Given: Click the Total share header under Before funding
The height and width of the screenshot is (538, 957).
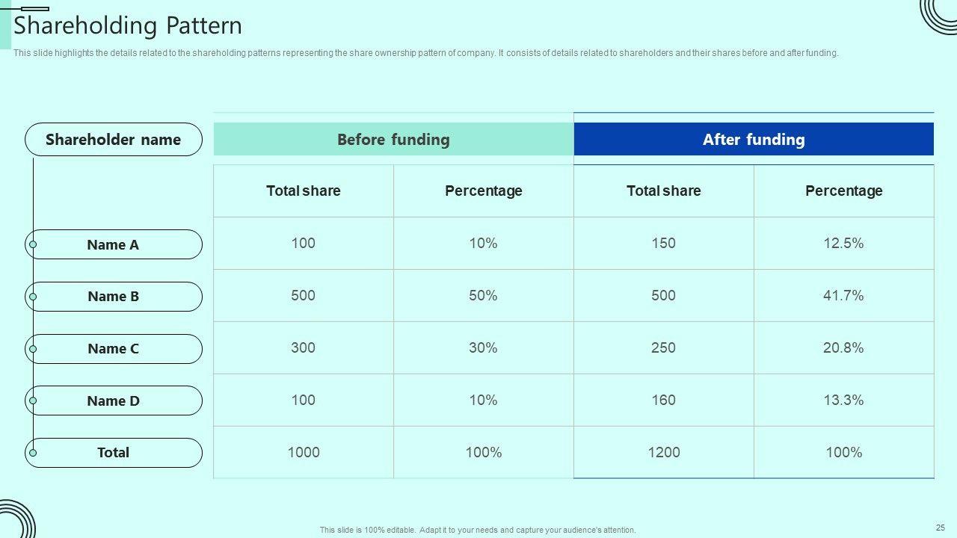Looking at the screenshot, I should coord(304,191).
